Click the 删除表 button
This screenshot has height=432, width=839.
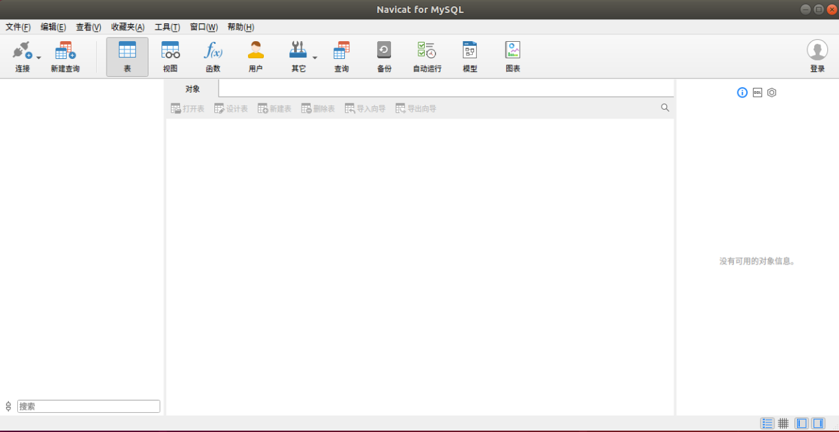click(x=317, y=108)
